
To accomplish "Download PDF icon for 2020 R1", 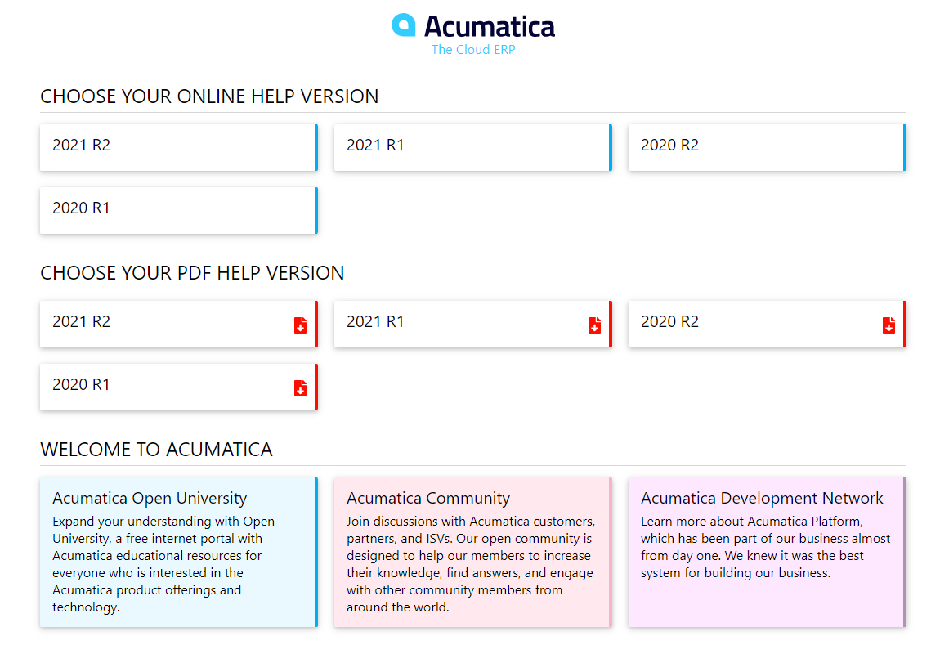I will (x=300, y=387).
